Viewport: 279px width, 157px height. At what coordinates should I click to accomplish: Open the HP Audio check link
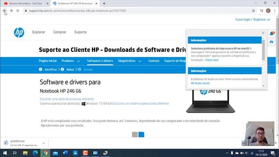click(200, 83)
